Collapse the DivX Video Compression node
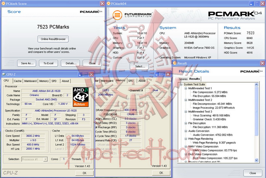The height and width of the screenshot is (178, 266). (x=186, y=154)
